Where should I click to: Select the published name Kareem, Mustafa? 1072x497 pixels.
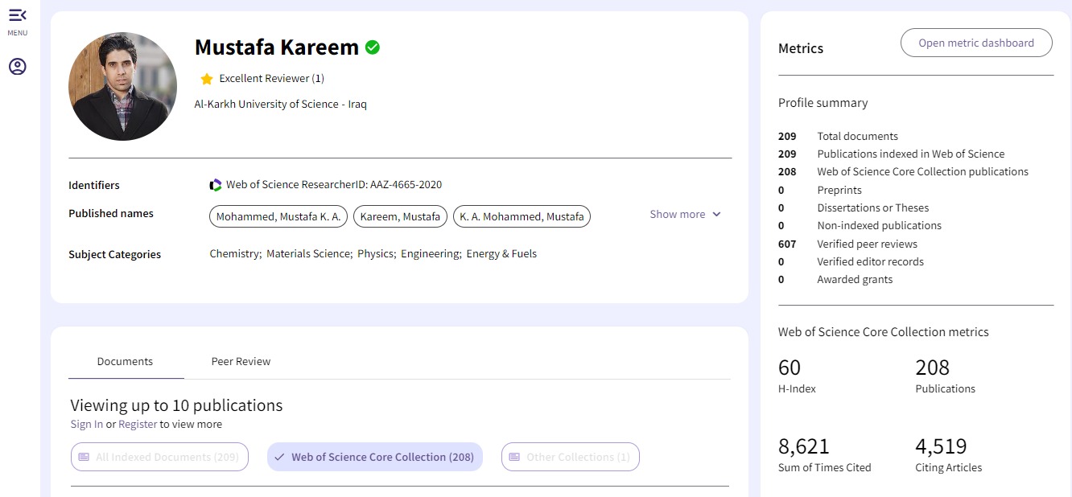400,216
